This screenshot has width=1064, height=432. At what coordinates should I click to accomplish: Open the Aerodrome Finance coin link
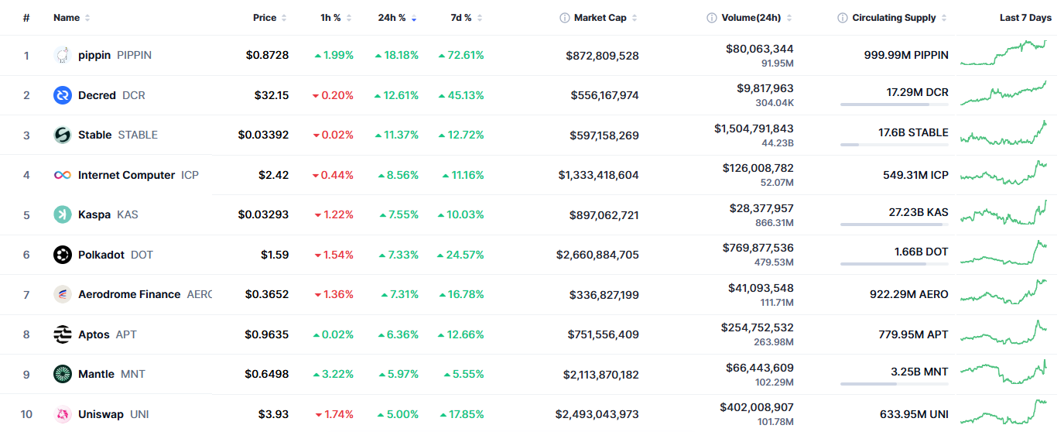coord(129,294)
